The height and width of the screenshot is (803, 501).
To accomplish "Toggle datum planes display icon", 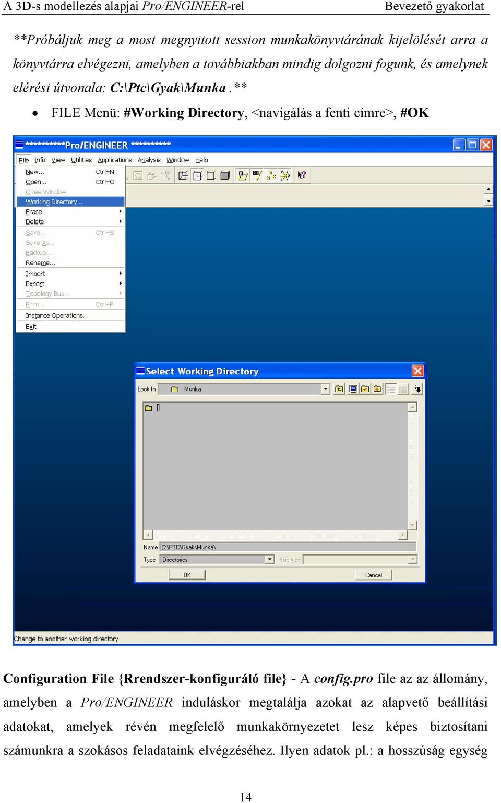I will 243,175.
